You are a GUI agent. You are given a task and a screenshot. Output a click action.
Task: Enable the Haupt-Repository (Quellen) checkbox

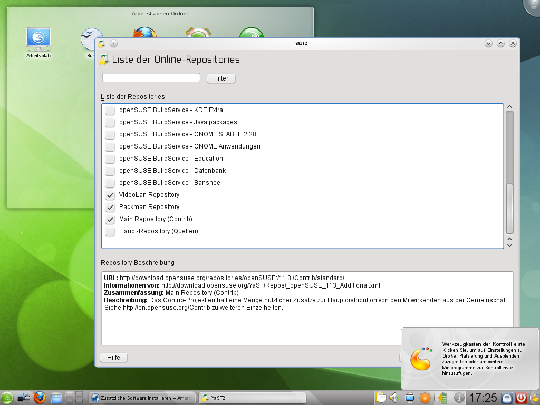[110, 231]
